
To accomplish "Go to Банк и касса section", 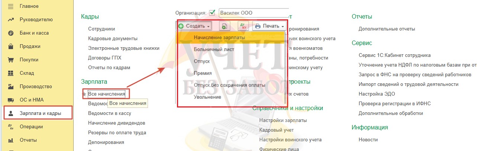I will 34,33.
